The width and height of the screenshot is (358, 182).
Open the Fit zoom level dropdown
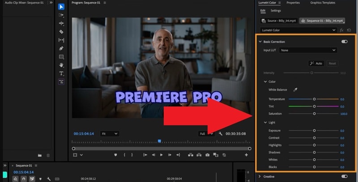[110, 134]
